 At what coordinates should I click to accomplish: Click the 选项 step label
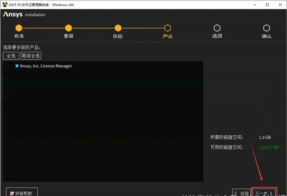point(217,36)
